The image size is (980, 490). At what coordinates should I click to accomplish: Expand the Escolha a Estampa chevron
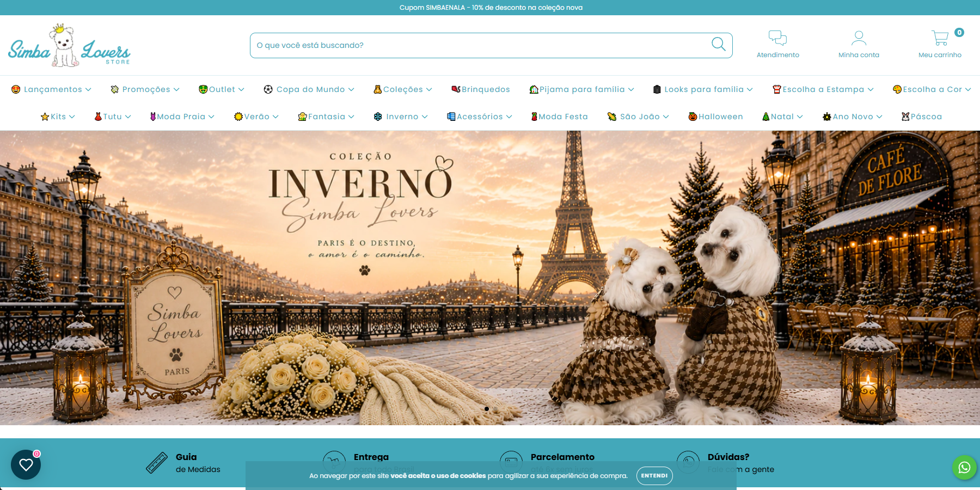(871, 89)
